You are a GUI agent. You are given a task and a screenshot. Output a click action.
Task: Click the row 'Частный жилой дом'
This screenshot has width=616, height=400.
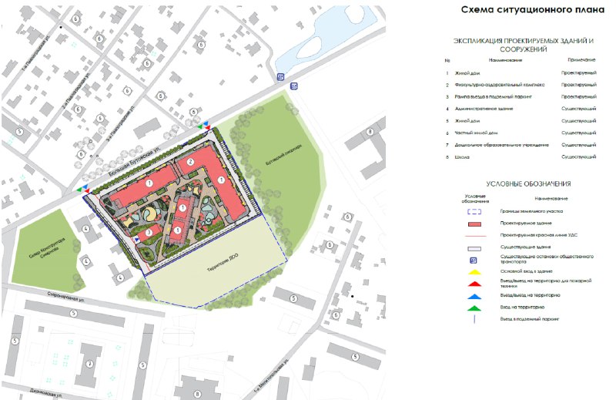point(521,133)
